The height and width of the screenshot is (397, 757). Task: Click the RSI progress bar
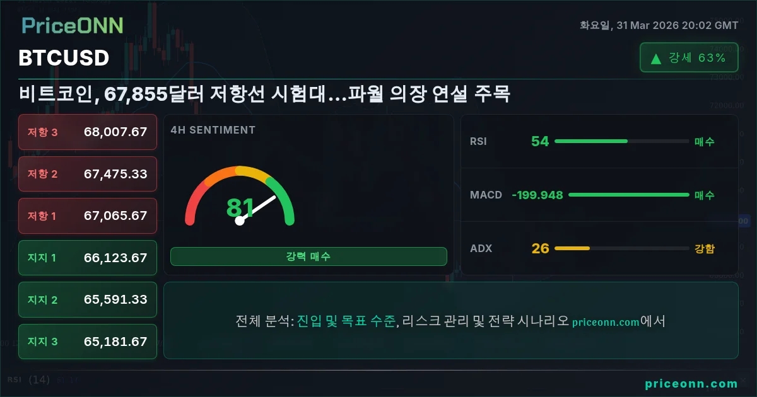tap(621, 141)
